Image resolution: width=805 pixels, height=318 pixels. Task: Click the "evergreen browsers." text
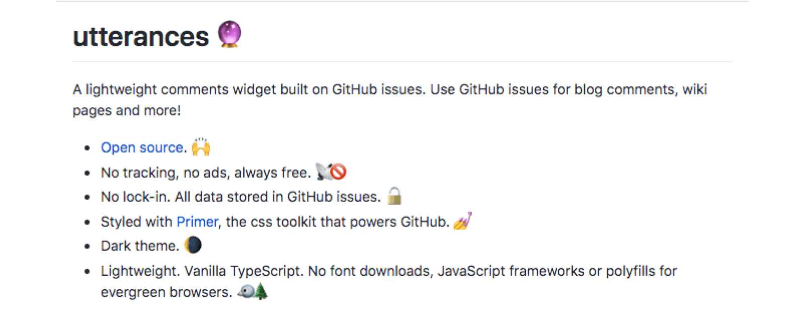[166, 292]
